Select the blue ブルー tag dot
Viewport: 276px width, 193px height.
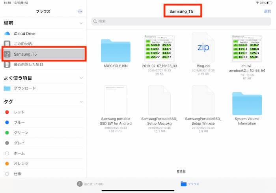click(x=7, y=122)
